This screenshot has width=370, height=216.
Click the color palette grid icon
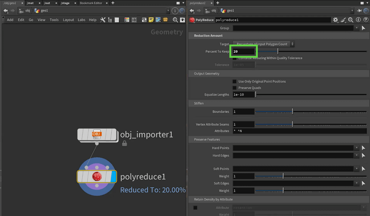pyautogui.click(x=127, y=20)
